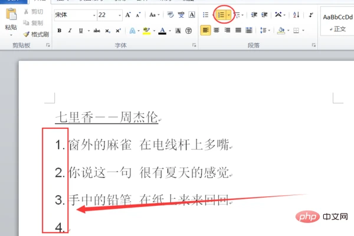Screen dimensions: 354x236
Task: Toggle Show/Hide paragraph marks
Action: click(311, 15)
